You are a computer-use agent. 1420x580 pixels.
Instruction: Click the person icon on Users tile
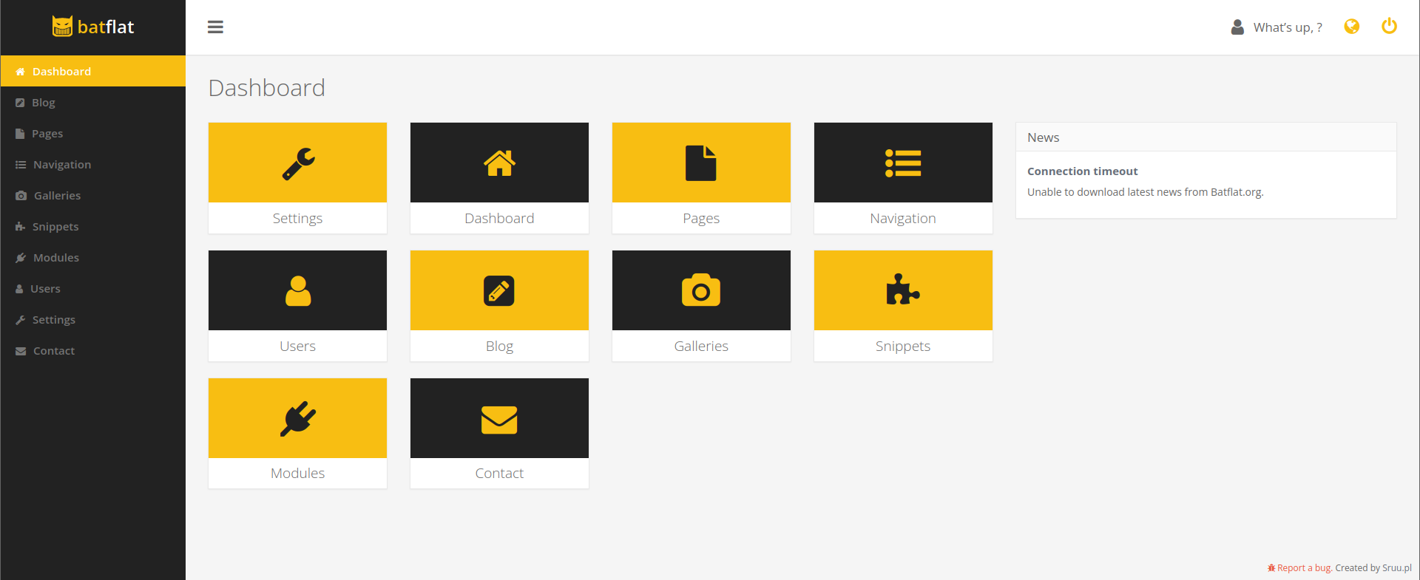pyautogui.click(x=298, y=291)
